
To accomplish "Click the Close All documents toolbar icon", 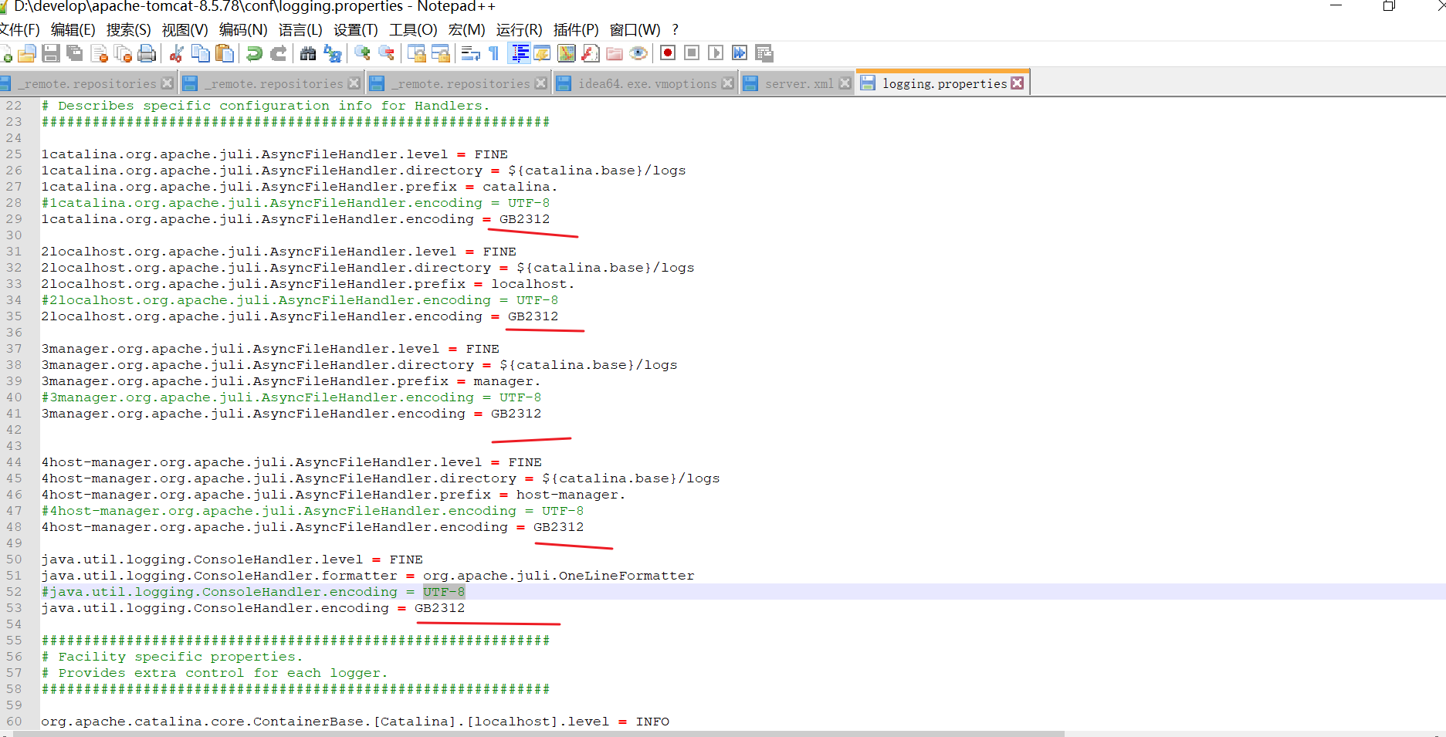I will (x=123, y=53).
